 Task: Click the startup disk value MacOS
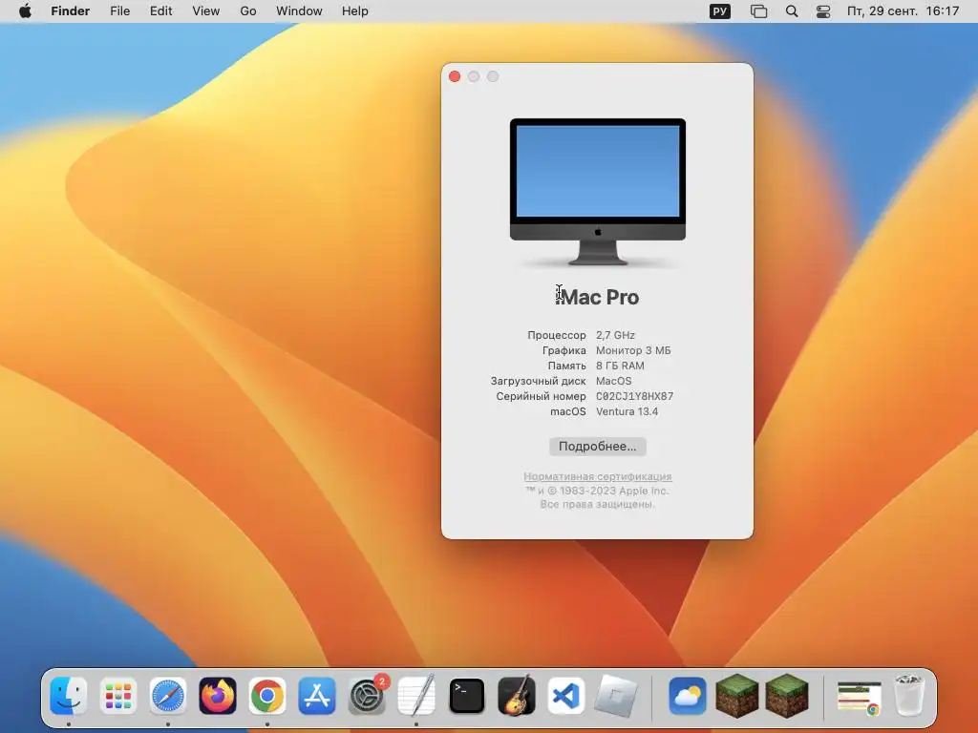(614, 381)
